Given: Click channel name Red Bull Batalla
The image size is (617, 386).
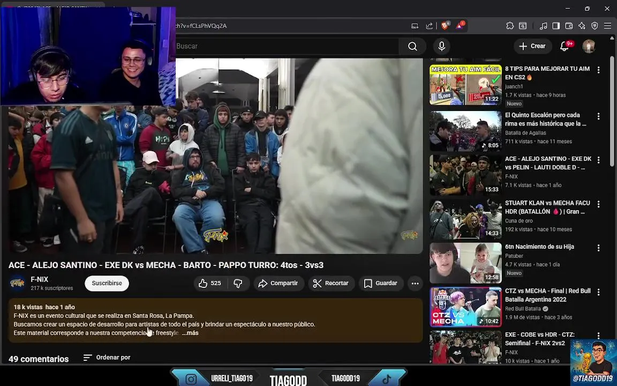Looking at the screenshot, I should pos(523,309).
